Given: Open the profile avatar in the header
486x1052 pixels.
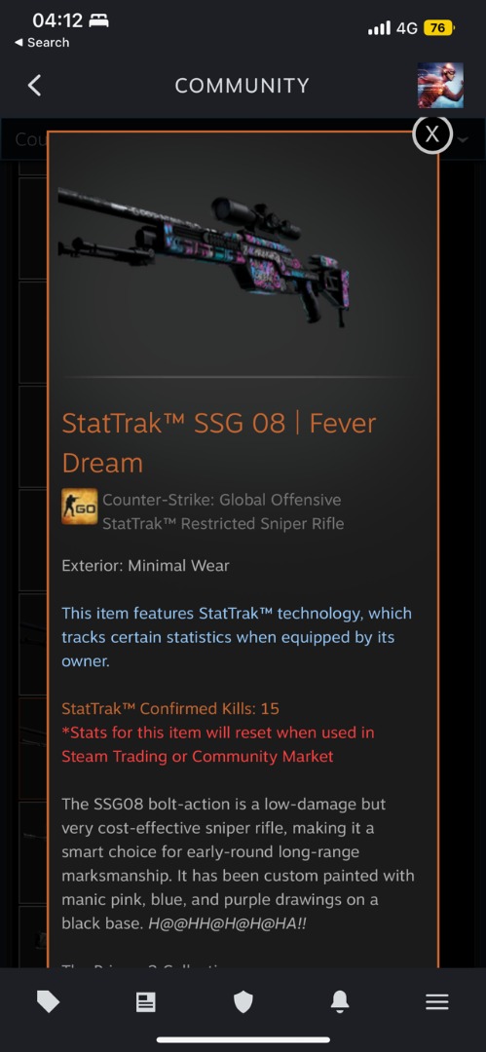Looking at the screenshot, I should click(440, 85).
